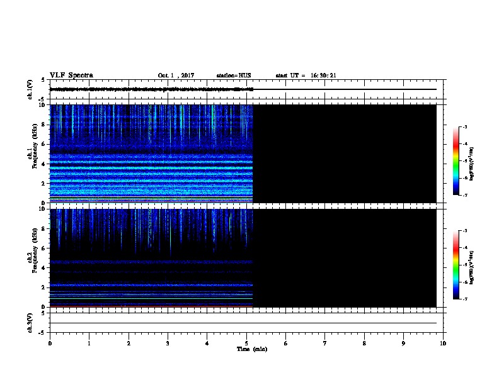Screen dimensions: 499x385
Task: Click the "5" tick on ch.1(V) axis
Action: 43,80
